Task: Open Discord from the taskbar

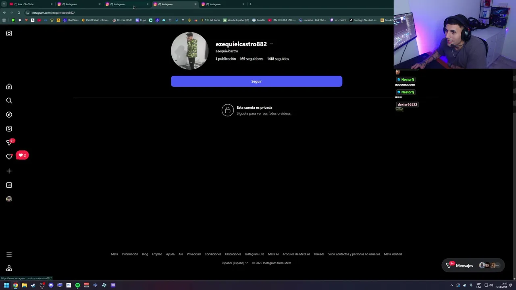Action: click(x=51, y=285)
